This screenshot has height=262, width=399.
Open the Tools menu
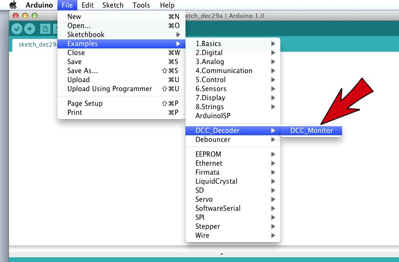click(141, 5)
